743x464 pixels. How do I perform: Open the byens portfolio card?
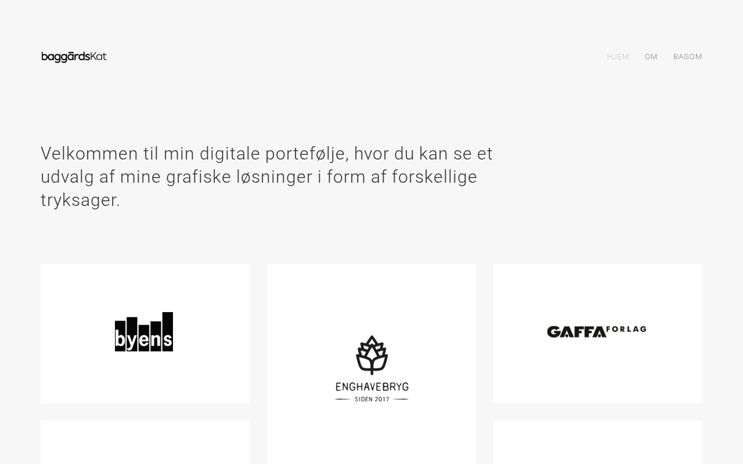click(x=145, y=333)
